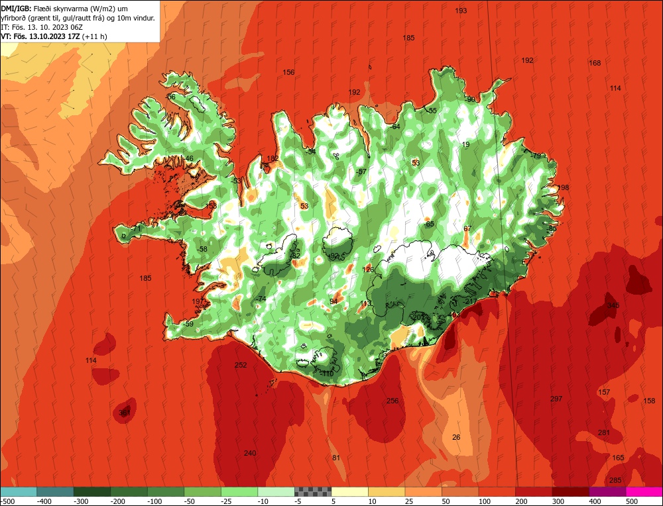This screenshot has width=663, height=506.
Task: Click the flux value '67' in east Iceland
Action: [x=467, y=228]
